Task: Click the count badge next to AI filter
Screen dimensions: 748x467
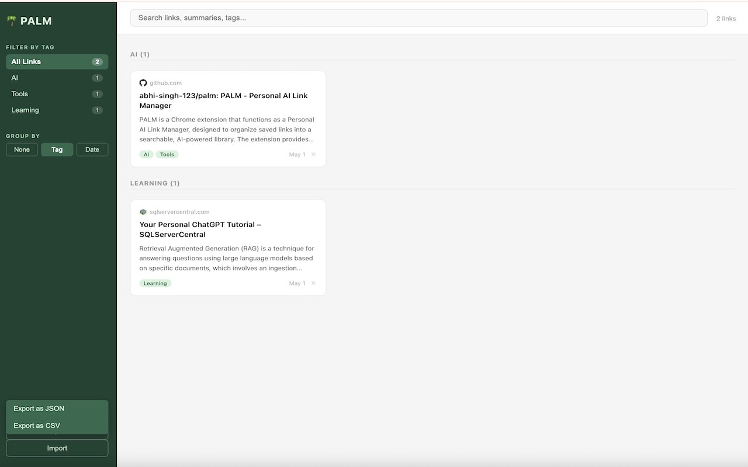Action: [x=97, y=78]
